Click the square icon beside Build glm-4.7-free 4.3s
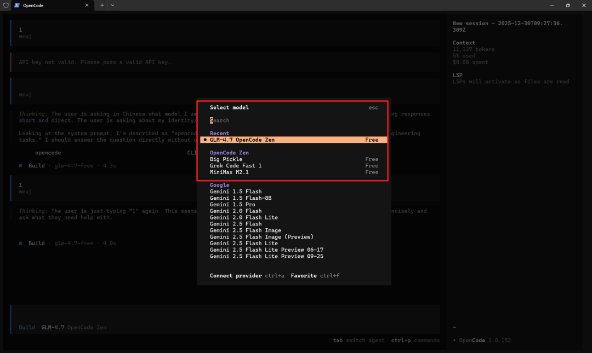 [x=21, y=166]
